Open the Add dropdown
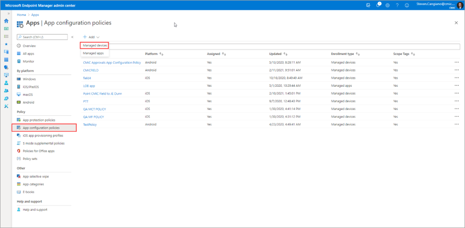This screenshot has width=465, height=228. [x=91, y=37]
